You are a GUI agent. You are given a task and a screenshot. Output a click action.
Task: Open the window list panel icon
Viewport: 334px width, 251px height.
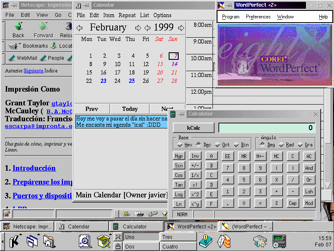(32, 241)
